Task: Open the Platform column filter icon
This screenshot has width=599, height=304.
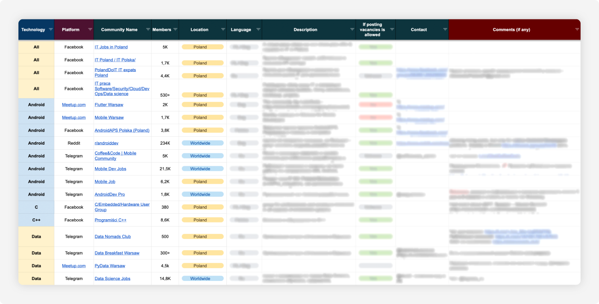Action: (90, 29)
